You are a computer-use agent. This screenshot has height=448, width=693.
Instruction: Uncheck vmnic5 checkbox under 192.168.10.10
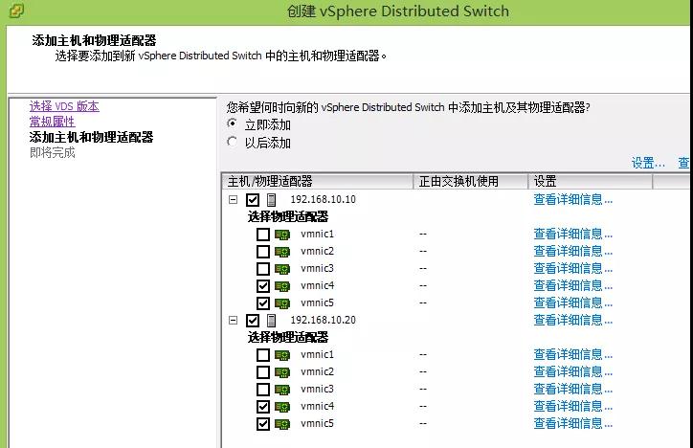[x=263, y=303]
